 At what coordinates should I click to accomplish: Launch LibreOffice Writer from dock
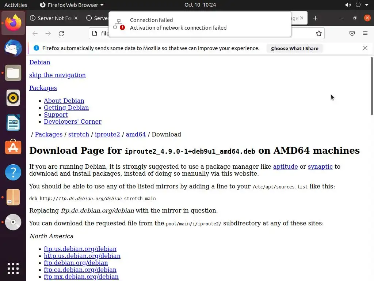click(13, 123)
